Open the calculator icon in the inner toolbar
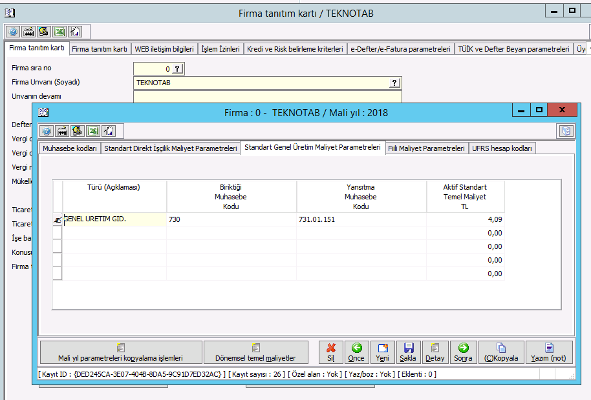591x400 pixels. click(x=62, y=131)
